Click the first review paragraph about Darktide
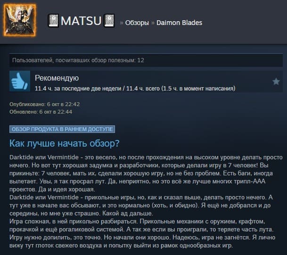The image size is (287, 255). click(x=146, y=173)
